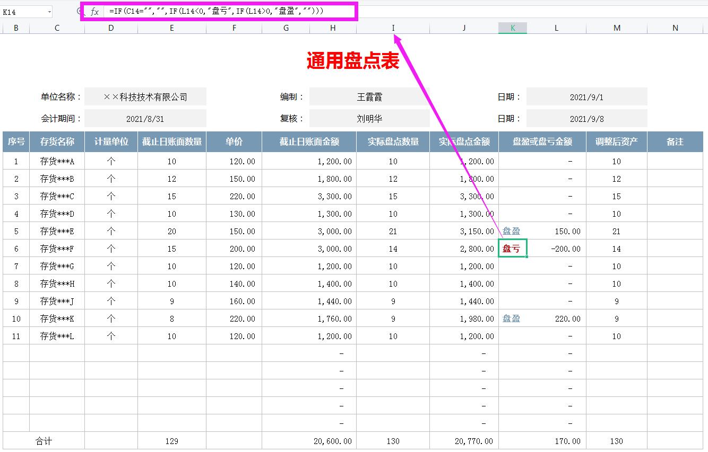The width and height of the screenshot is (708, 452).
Task: Select the total amount cell 20,770.00
Action: click(463, 440)
